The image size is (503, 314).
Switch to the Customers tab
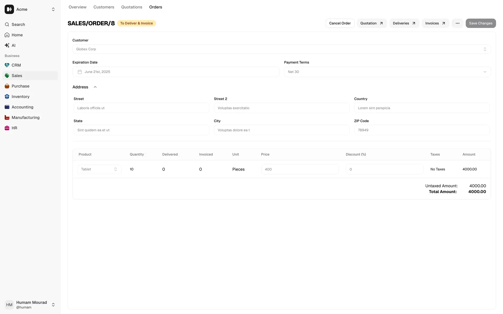[104, 7]
